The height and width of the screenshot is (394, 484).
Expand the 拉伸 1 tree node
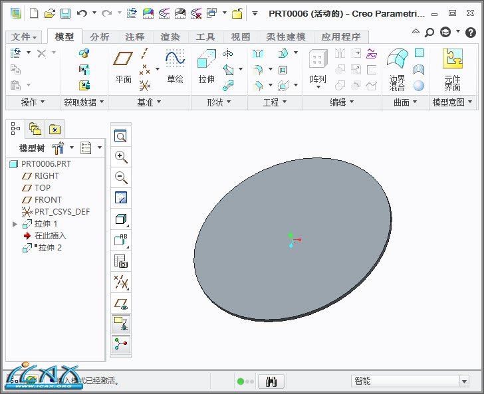(x=15, y=224)
